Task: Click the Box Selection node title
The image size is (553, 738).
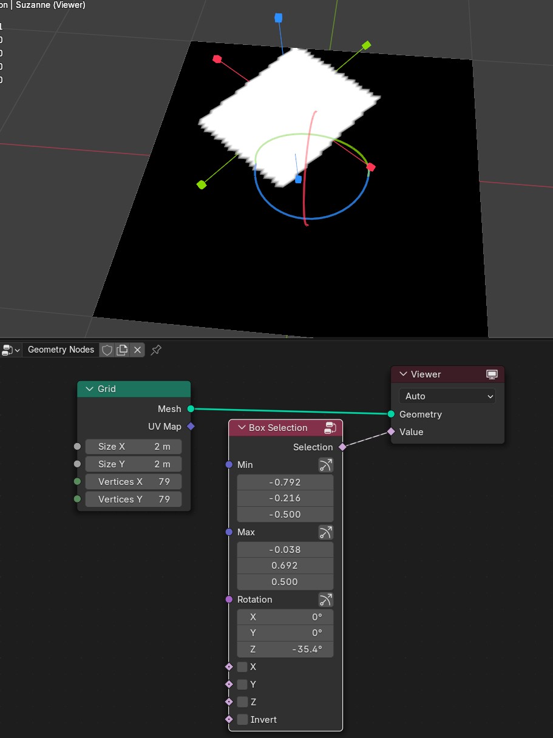Action: click(x=278, y=428)
